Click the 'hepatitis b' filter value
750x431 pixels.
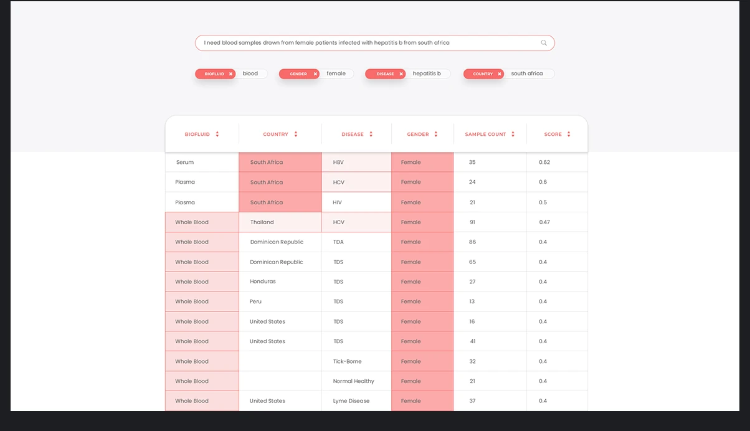tap(427, 73)
